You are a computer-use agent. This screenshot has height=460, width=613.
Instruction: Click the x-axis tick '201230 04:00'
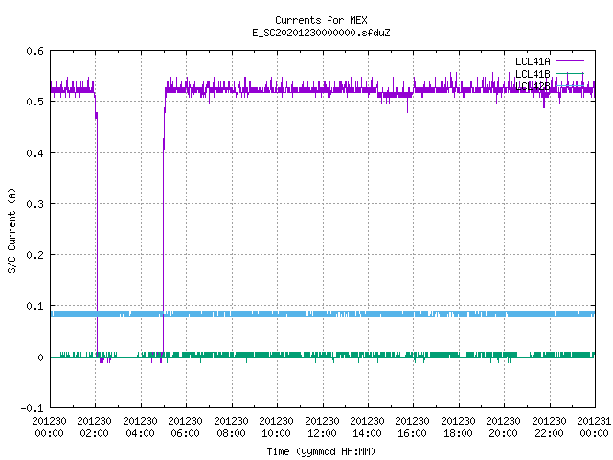pos(140,426)
